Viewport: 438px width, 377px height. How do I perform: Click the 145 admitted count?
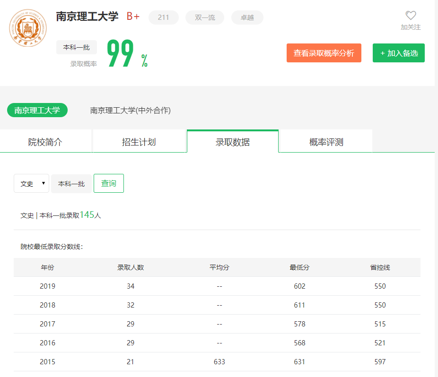tap(87, 214)
